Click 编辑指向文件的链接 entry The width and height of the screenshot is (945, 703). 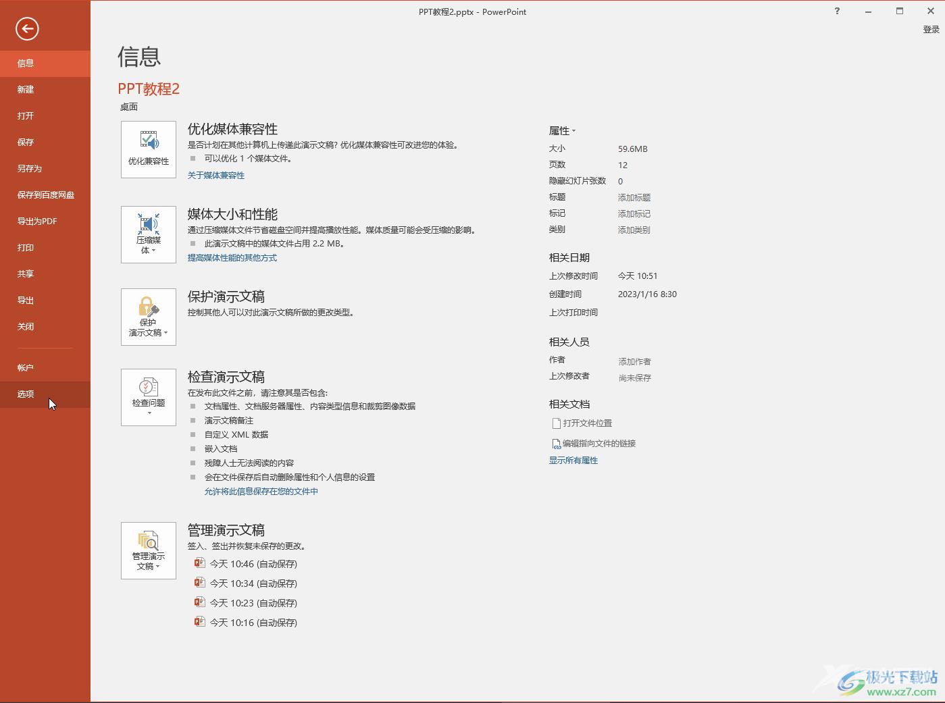[594, 444]
